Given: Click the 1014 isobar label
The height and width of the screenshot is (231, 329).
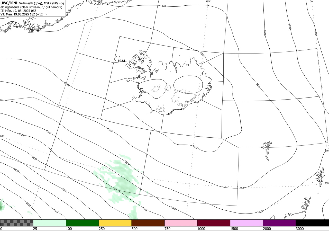Looking at the screenshot, I should (28, 205).
